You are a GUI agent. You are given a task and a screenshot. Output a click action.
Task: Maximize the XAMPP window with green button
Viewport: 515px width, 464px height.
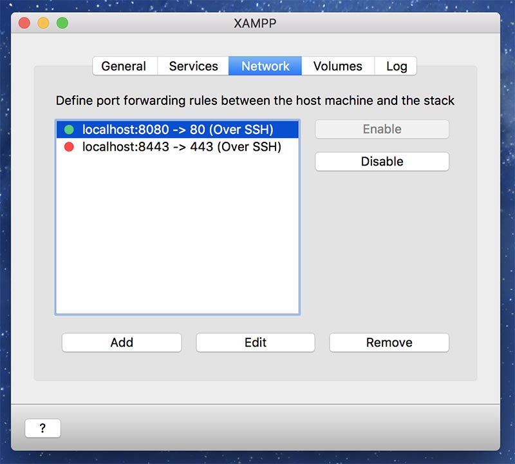click(x=62, y=23)
